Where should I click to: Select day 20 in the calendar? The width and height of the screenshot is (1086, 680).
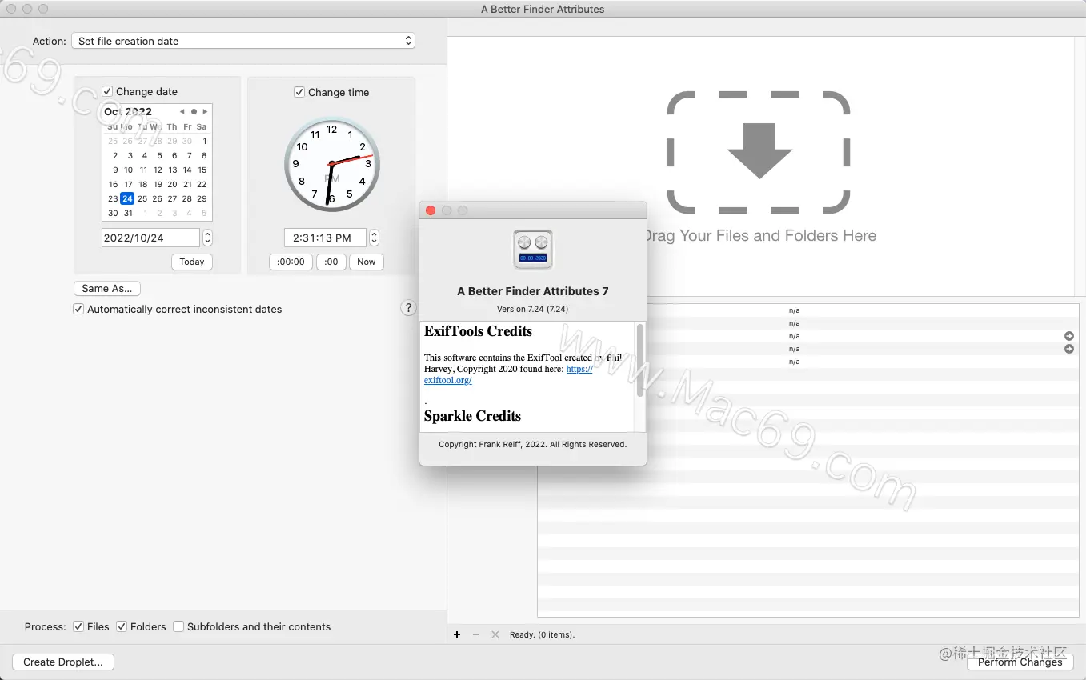[x=172, y=184]
